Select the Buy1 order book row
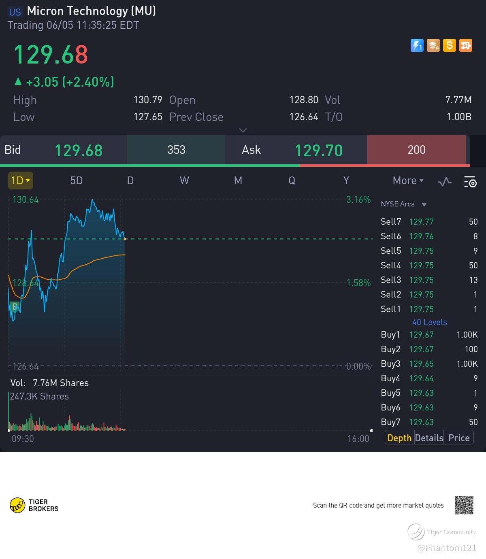 point(429,335)
